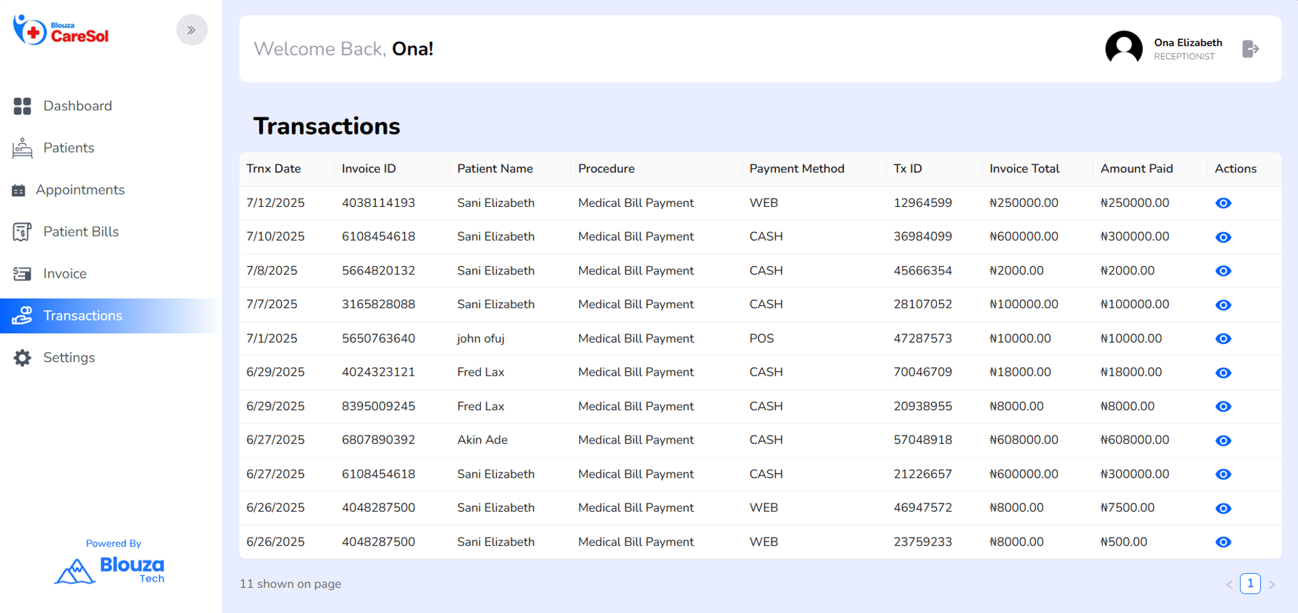Screen dimensions: 1298x613
Task: Click the Settings gear icon
Action: 22,358
